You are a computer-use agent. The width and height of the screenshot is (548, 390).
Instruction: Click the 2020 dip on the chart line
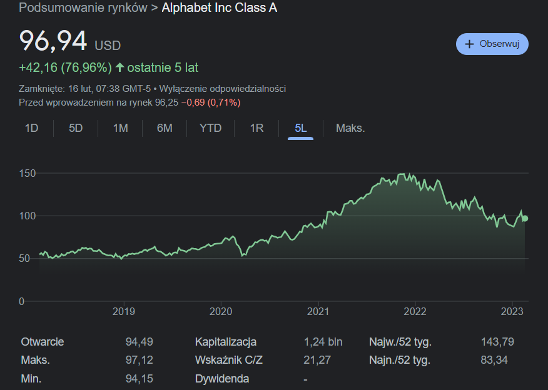[242, 255]
